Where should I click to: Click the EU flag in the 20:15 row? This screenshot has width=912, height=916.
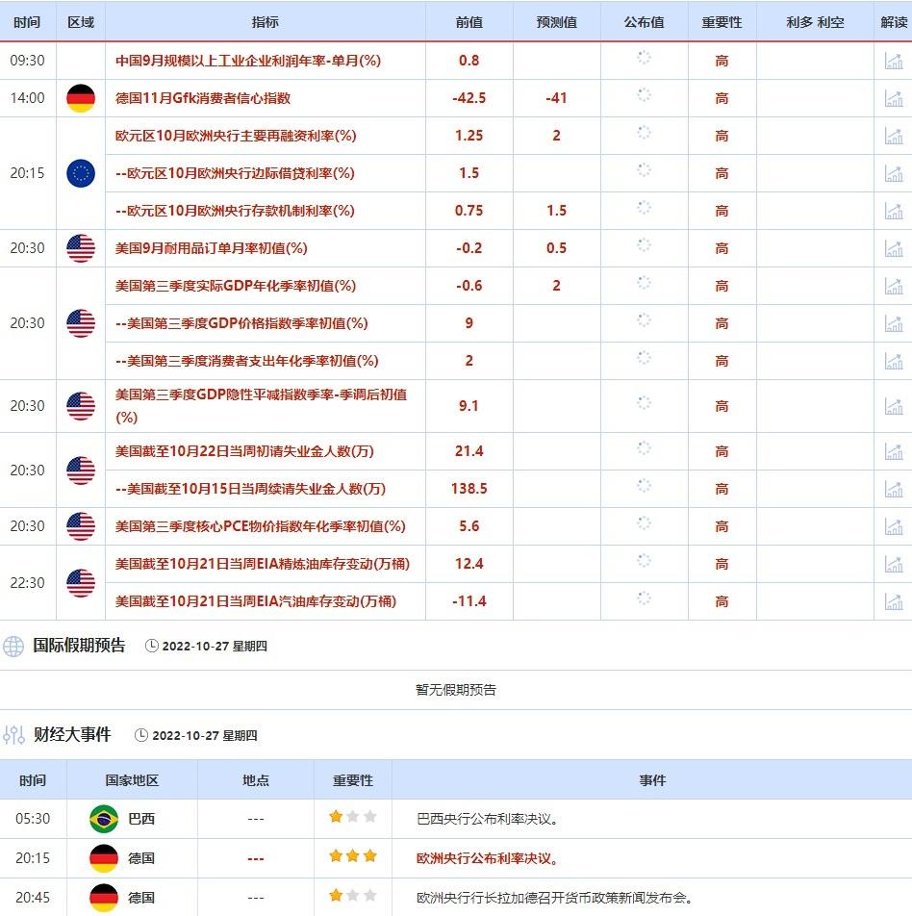tap(81, 173)
